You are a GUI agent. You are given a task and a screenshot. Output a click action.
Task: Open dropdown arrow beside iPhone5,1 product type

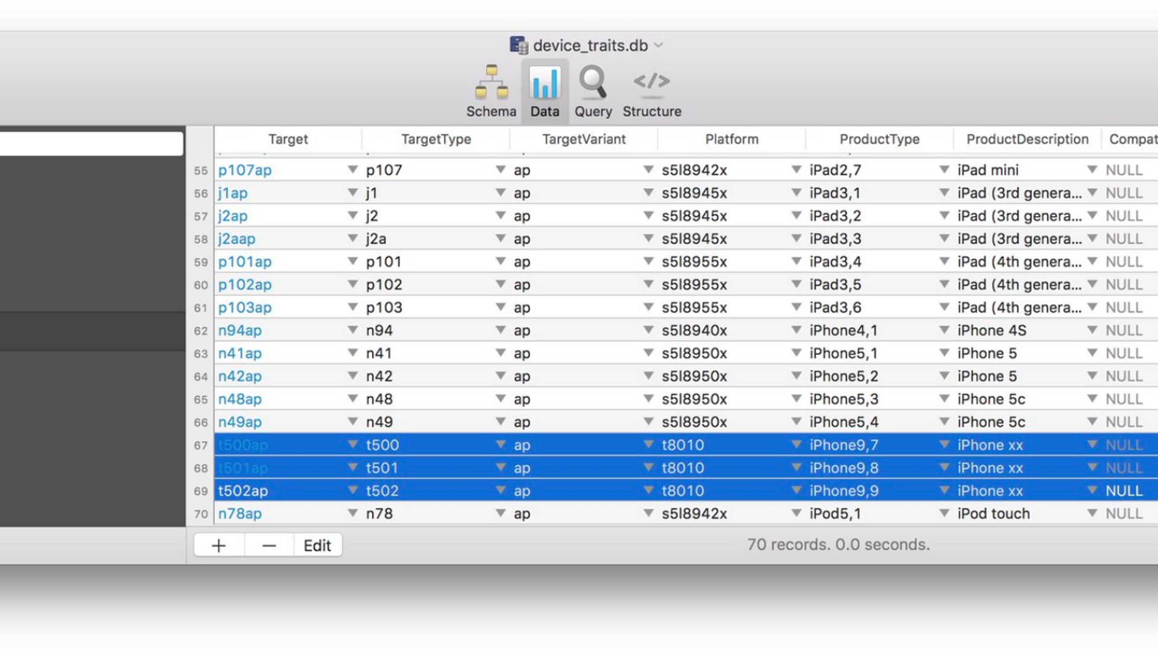click(x=944, y=354)
